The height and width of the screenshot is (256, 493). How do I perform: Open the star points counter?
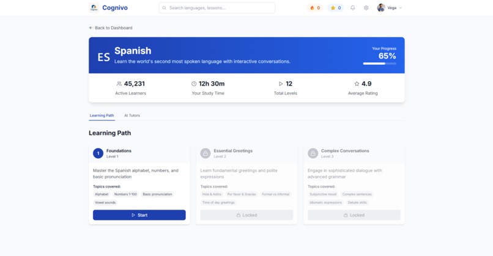tap(336, 8)
